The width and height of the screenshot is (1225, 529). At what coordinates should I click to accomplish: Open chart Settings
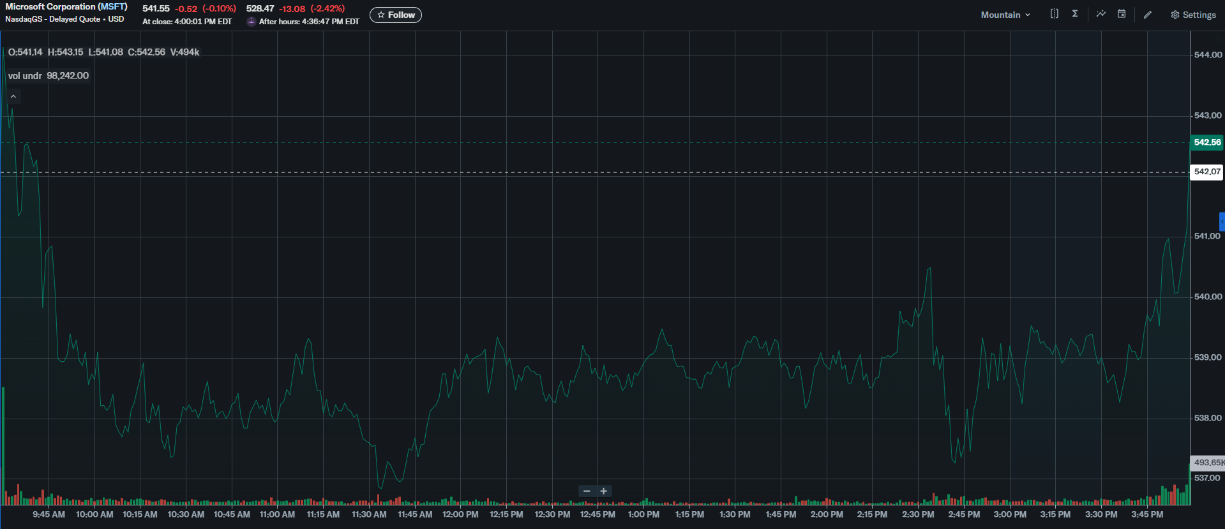click(x=1193, y=15)
